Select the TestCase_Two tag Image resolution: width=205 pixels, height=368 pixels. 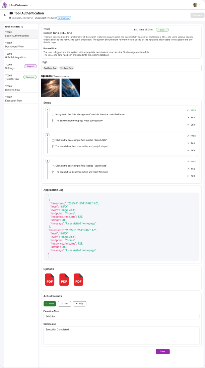pos(67,68)
